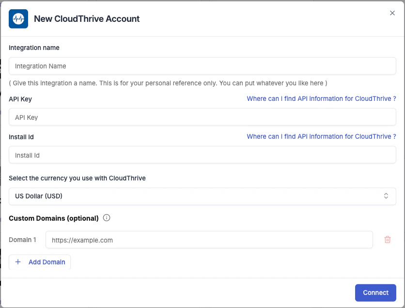Screen dimensions: 405x308
Task: Click 'Select the currency you use with CloudThrive' label
Action: (77, 178)
